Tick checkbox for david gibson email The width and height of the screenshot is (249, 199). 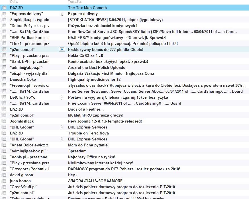(x=5, y=175)
